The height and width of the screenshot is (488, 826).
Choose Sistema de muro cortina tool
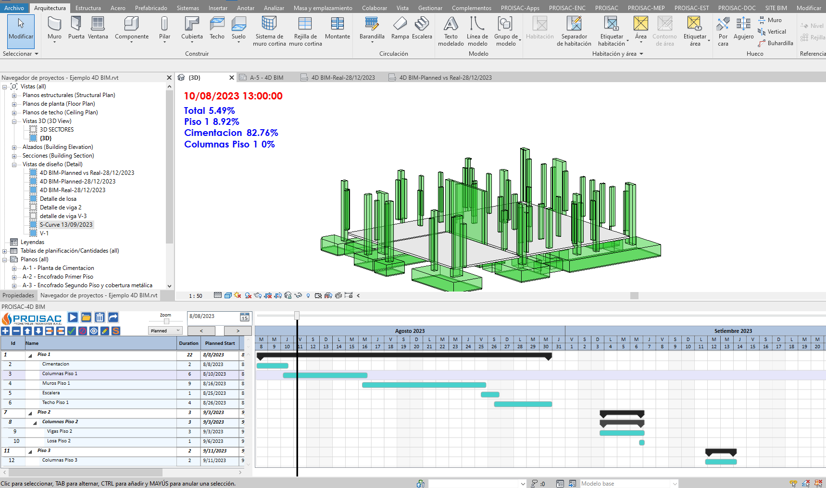click(269, 31)
